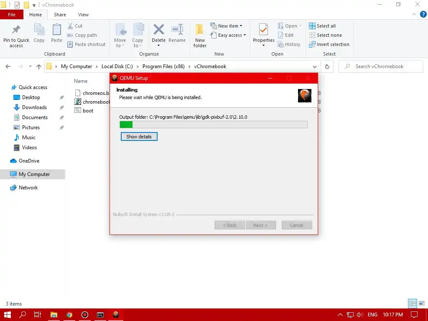Open the New item dropdown
This screenshot has height=321, width=428.
pyautogui.click(x=226, y=26)
